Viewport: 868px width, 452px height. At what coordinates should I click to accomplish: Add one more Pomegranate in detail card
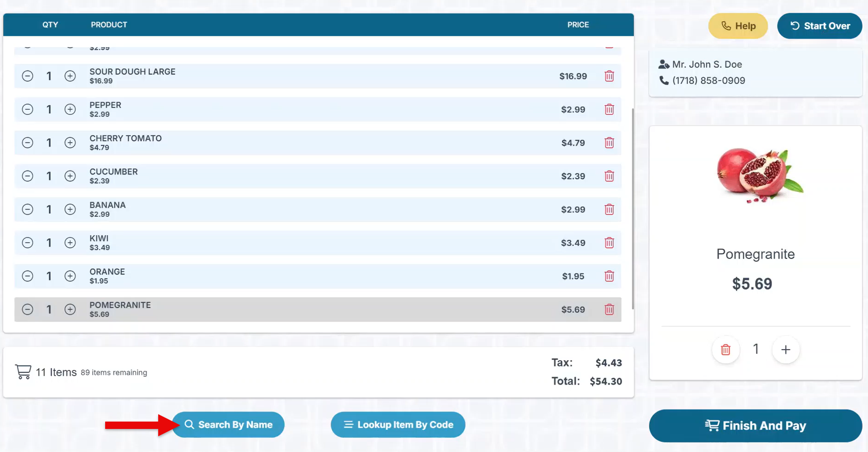[x=785, y=350]
